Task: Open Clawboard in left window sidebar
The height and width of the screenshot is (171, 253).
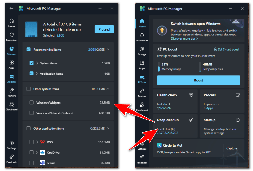Action: coord(12,106)
